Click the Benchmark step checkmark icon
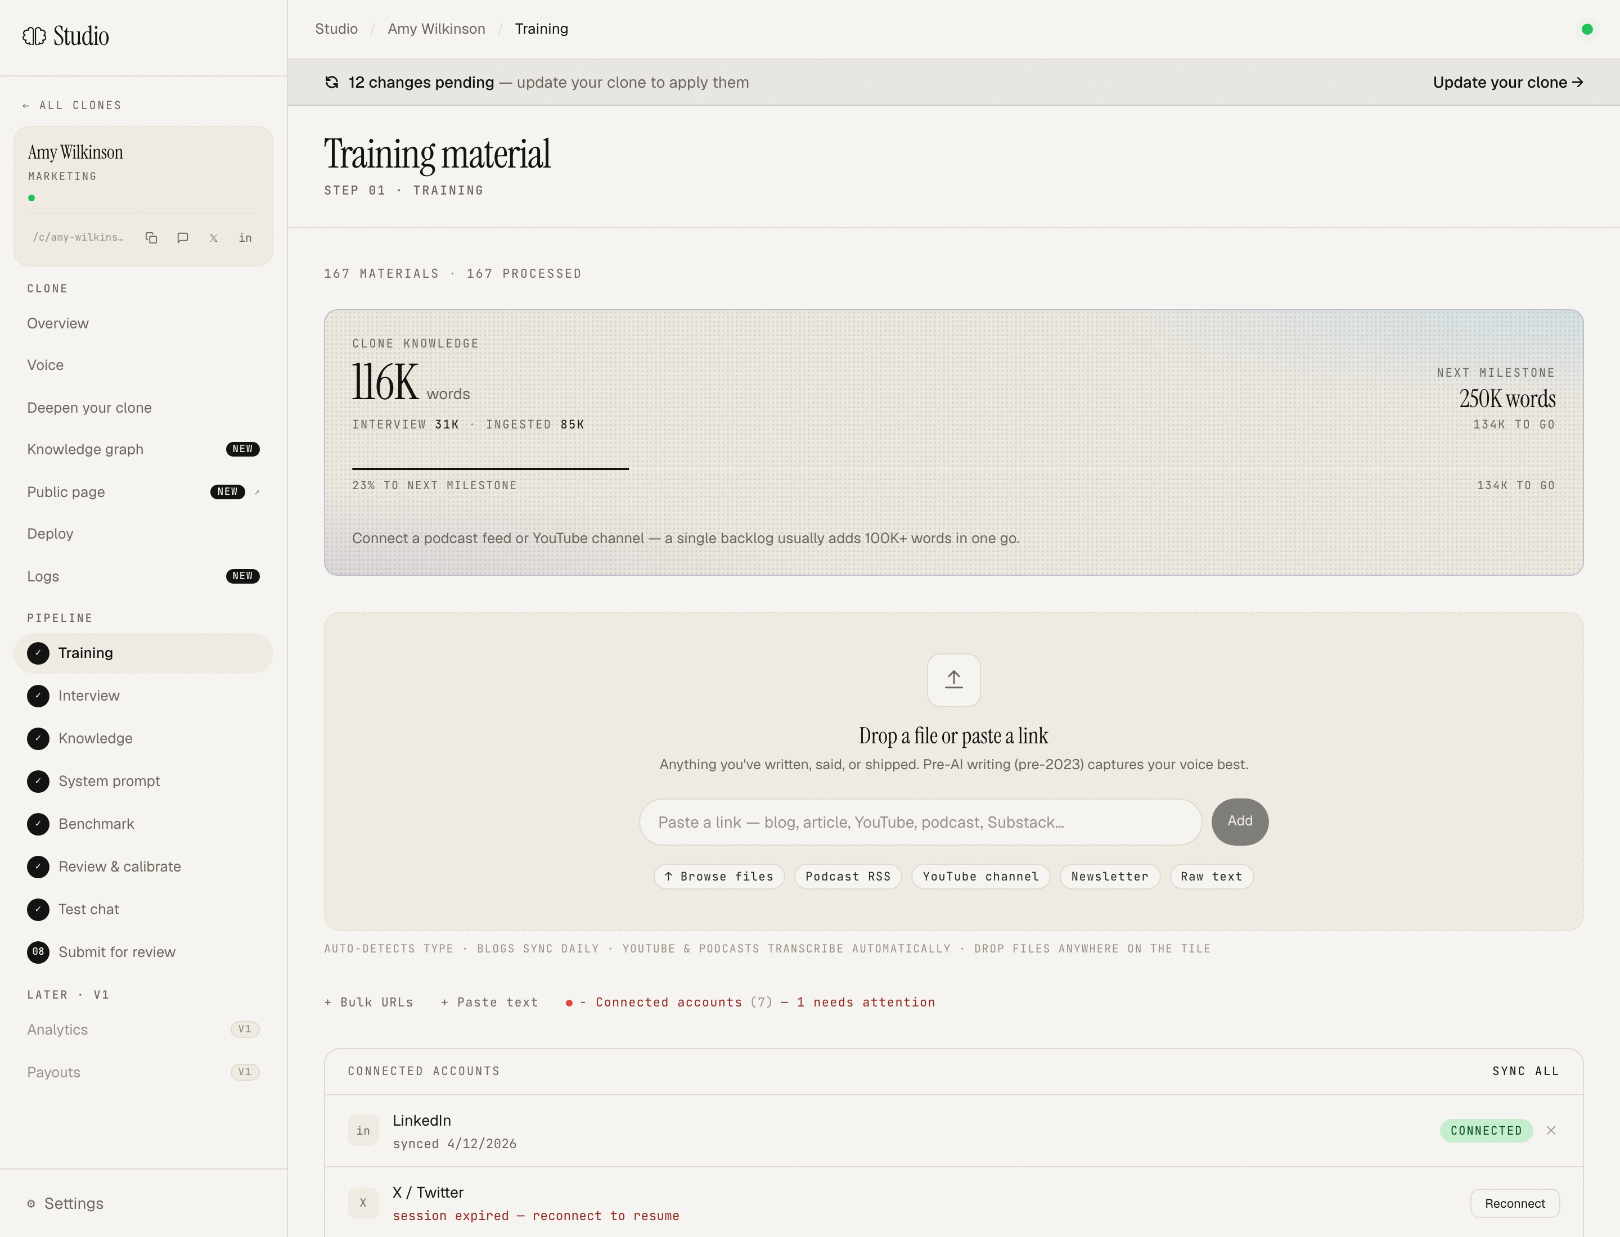1620x1237 pixels. 38,824
